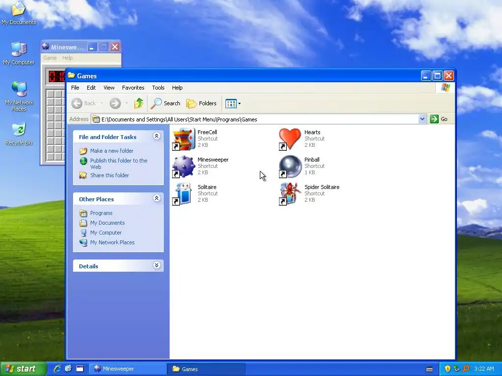
Task: Select the FreeCell shortcut icon
Action: tap(183, 139)
